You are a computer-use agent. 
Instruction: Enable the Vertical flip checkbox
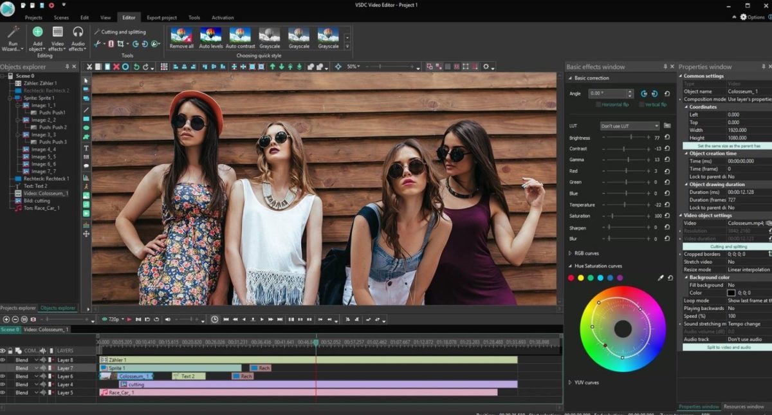(x=641, y=104)
